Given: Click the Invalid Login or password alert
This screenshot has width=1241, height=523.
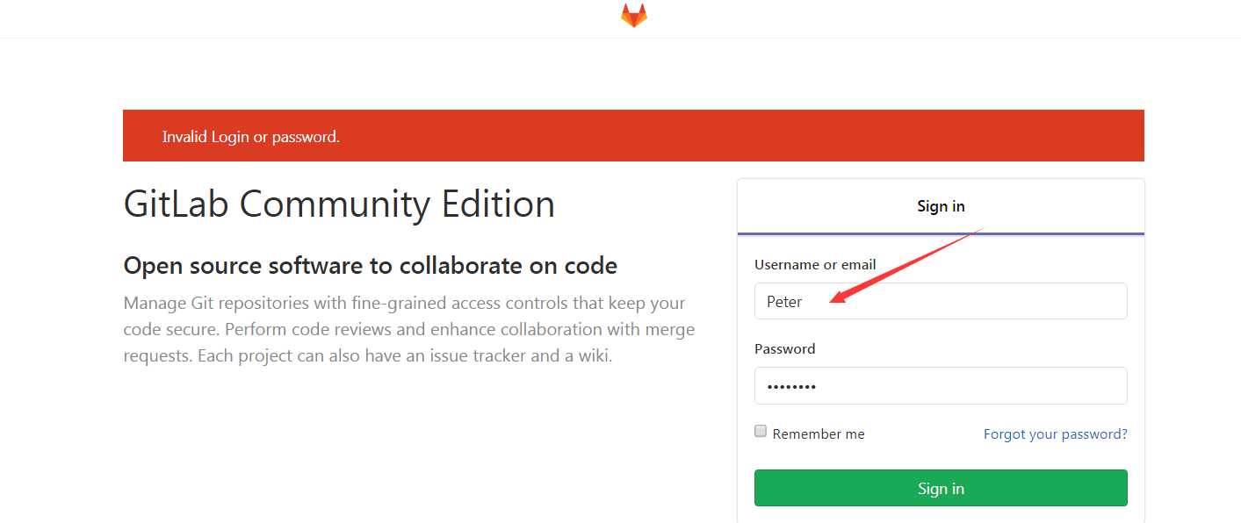Looking at the screenshot, I should 251,137.
